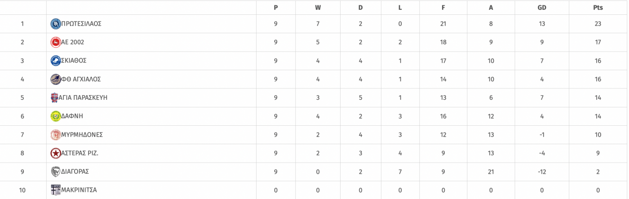
Task: Click the ΜΥΡΜΗΔΟΝΕΣ team crest icon
Action: (56, 134)
